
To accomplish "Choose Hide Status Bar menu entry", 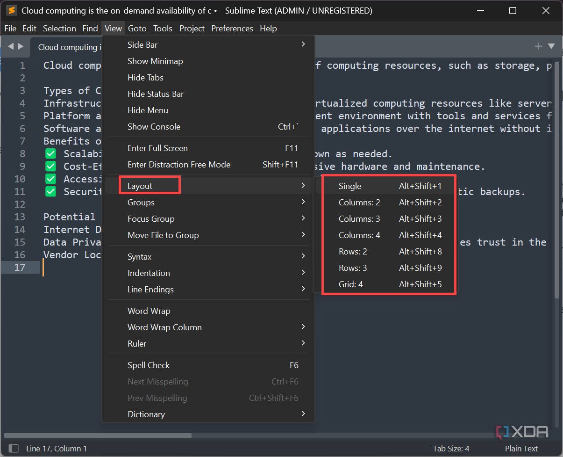I will click(x=156, y=94).
